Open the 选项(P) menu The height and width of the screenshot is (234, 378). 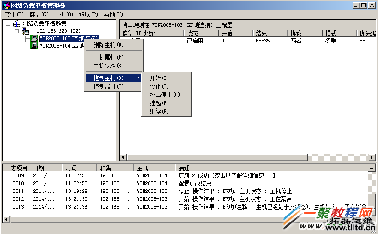point(89,14)
